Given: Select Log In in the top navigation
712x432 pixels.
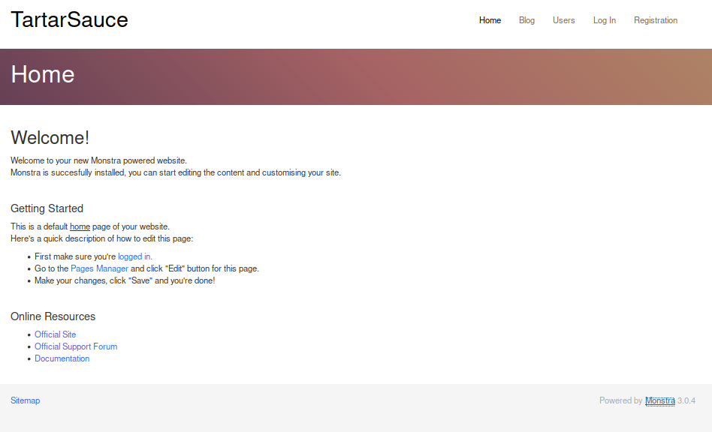Looking at the screenshot, I should (x=604, y=20).
